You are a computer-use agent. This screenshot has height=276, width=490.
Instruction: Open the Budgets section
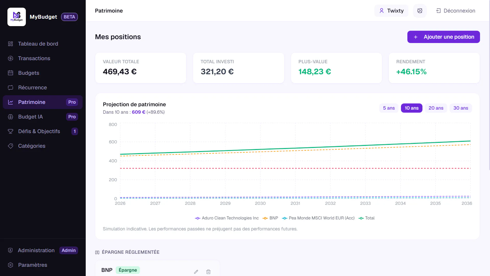click(x=43, y=73)
